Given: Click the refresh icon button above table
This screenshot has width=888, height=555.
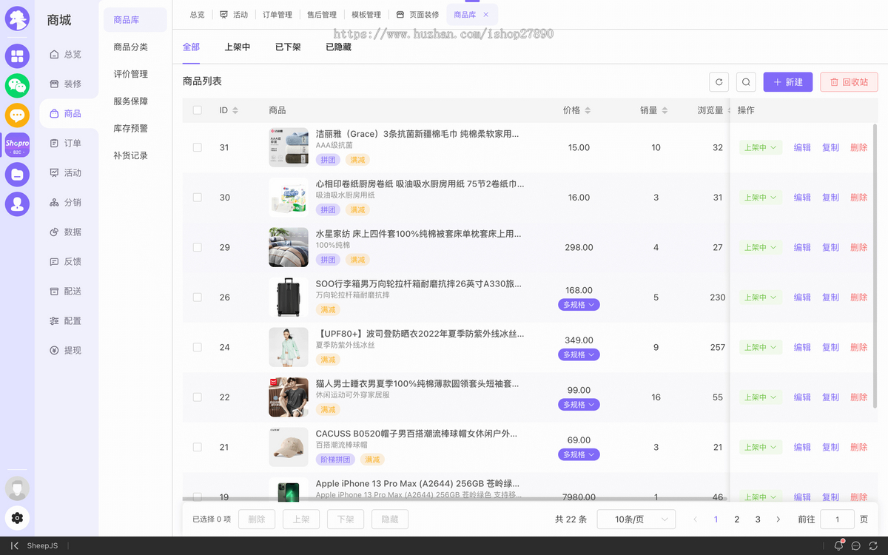Looking at the screenshot, I should (x=719, y=82).
